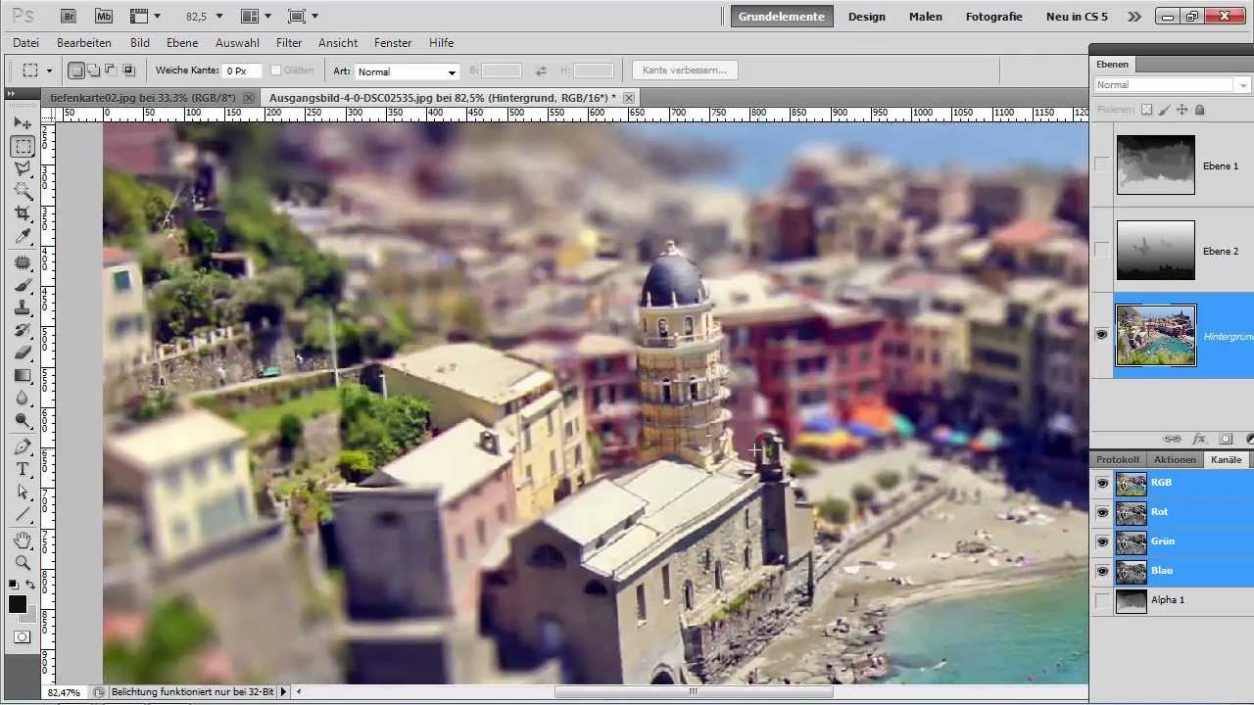Image resolution: width=1254 pixels, height=705 pixels.
Task: Open the screen mode dropdown
Action: (303, 17)
